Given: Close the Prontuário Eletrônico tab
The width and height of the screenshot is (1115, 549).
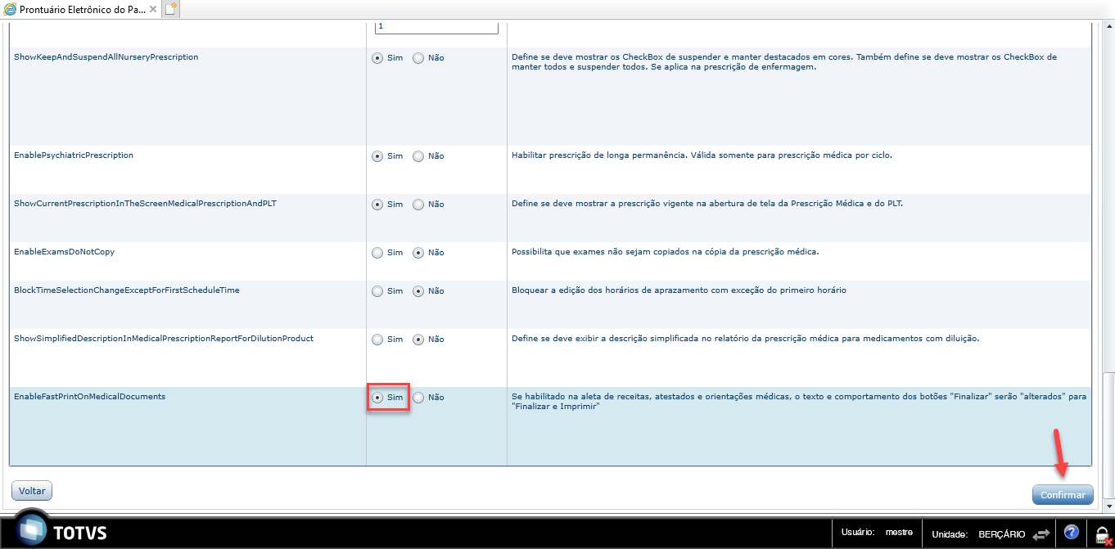Looking at the screenshot, I should [153, 10].
